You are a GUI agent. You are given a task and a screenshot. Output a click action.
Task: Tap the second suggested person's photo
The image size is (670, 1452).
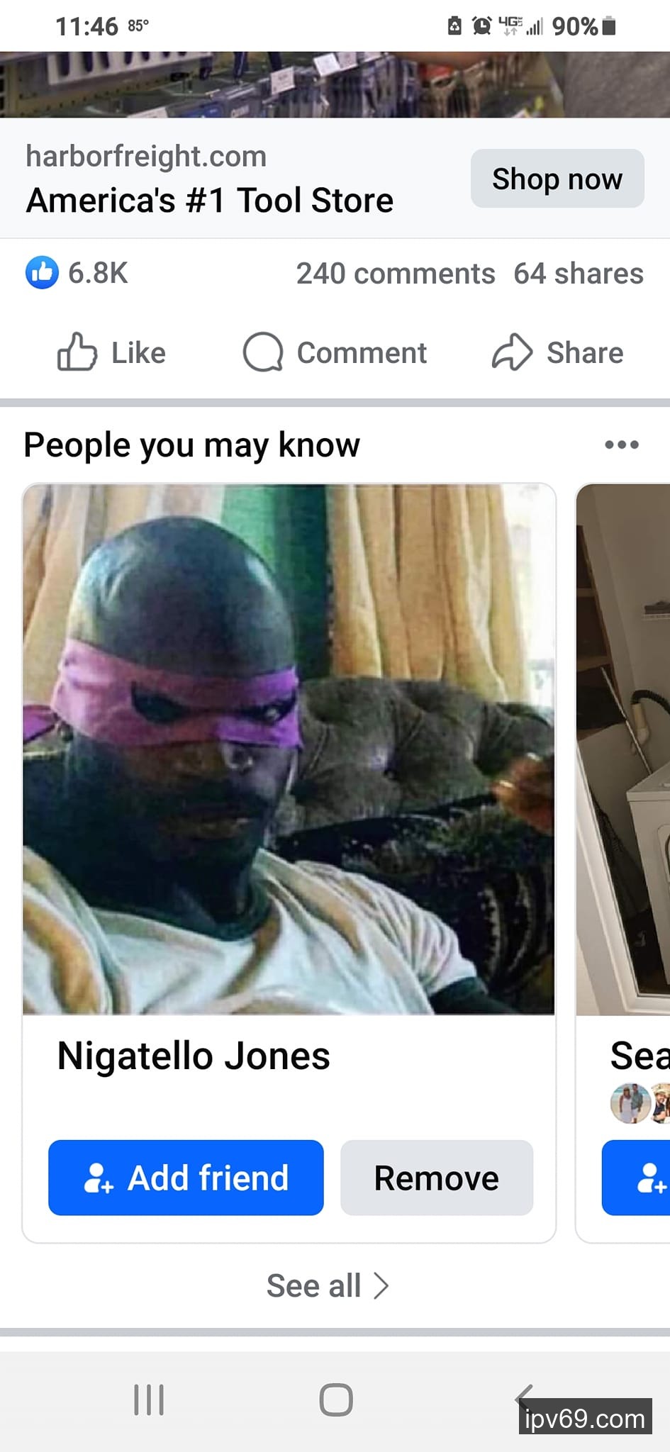(x=623, y=749)
